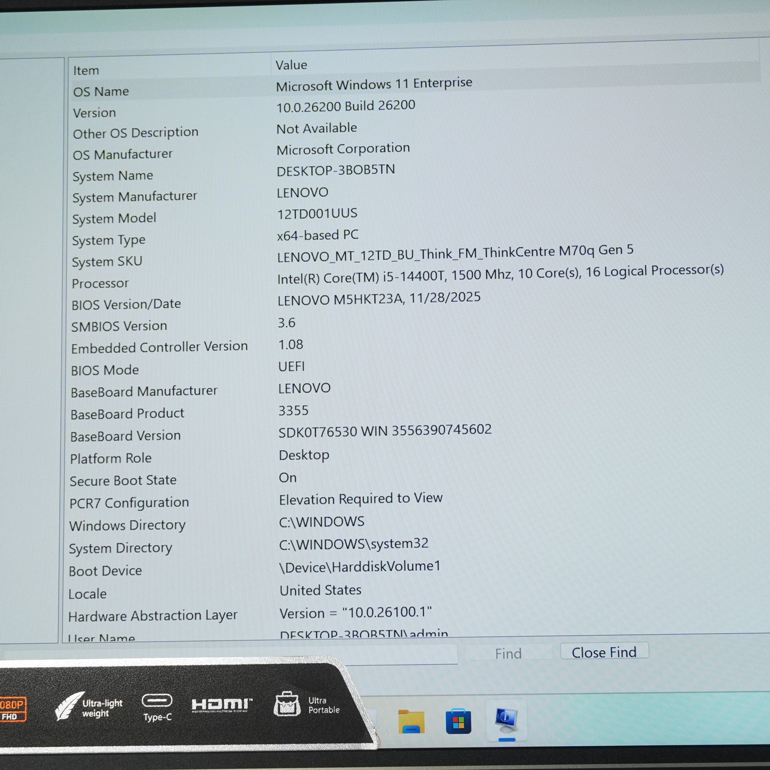
Task: Click the value 10.0.26200 Build 26200
Action: pos(346,106)
